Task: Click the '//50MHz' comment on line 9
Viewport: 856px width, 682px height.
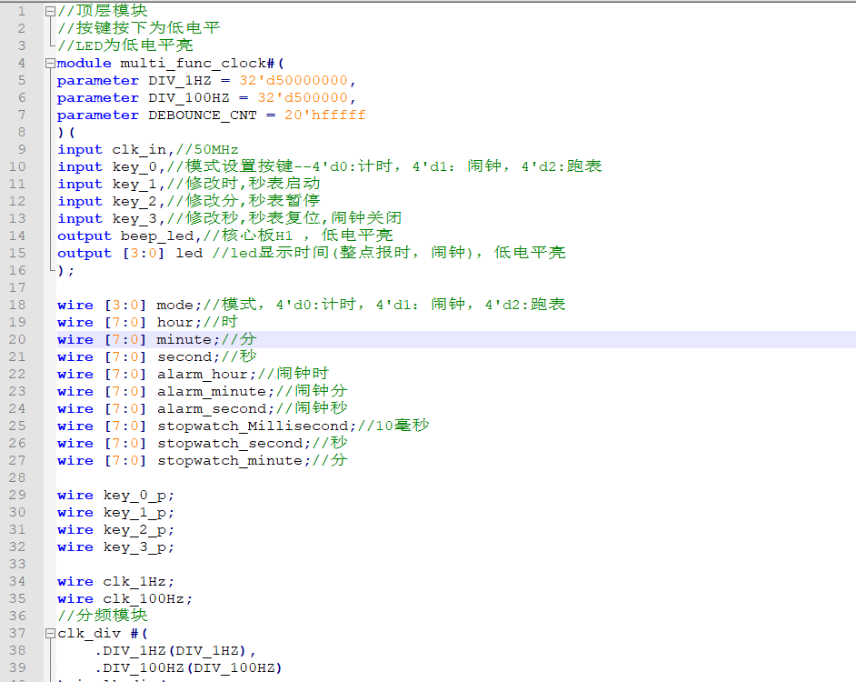Action: coord(207,150)
